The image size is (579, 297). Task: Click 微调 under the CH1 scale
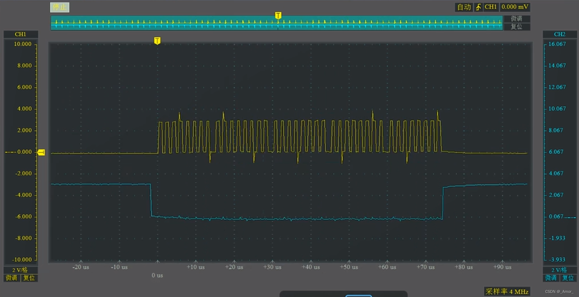pos(12,278)
